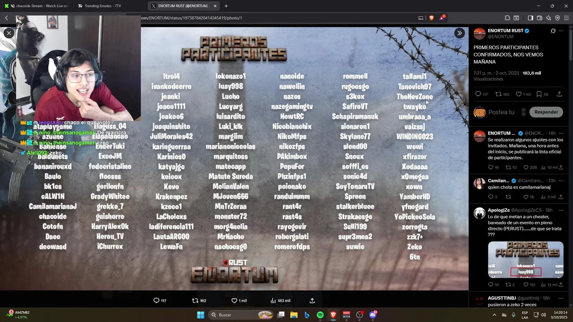The height and width of the screenshot is (322, 573).
Task: Go back with the browser back arrow
Action: [7, 18]
